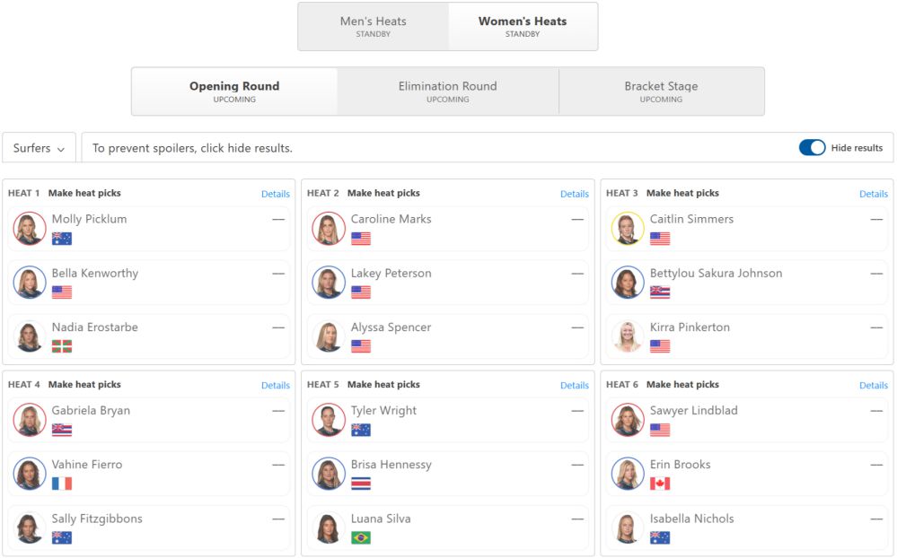The width and height of the screenshot is (897, 558).
Task: Click Caroline Marks' avatar picture
Action: (x=329, y=228)
